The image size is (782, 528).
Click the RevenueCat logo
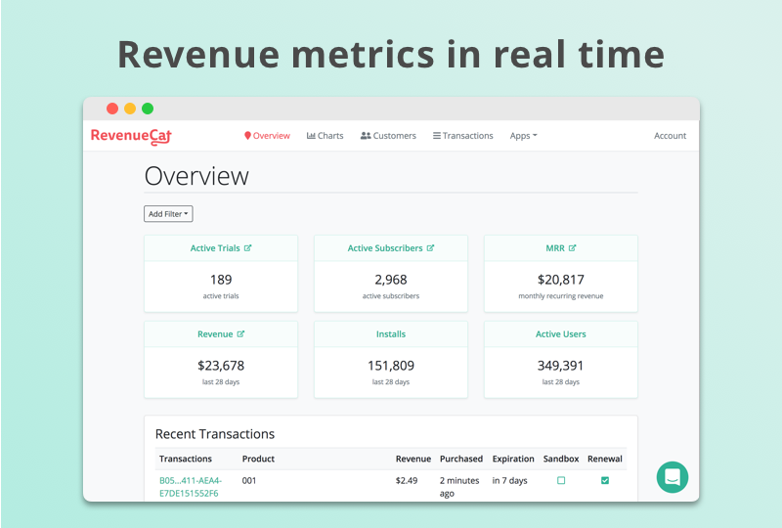pos(131,136)
